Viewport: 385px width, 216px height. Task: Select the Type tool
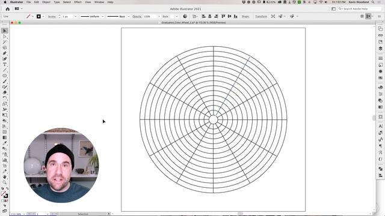coord(5,64)
